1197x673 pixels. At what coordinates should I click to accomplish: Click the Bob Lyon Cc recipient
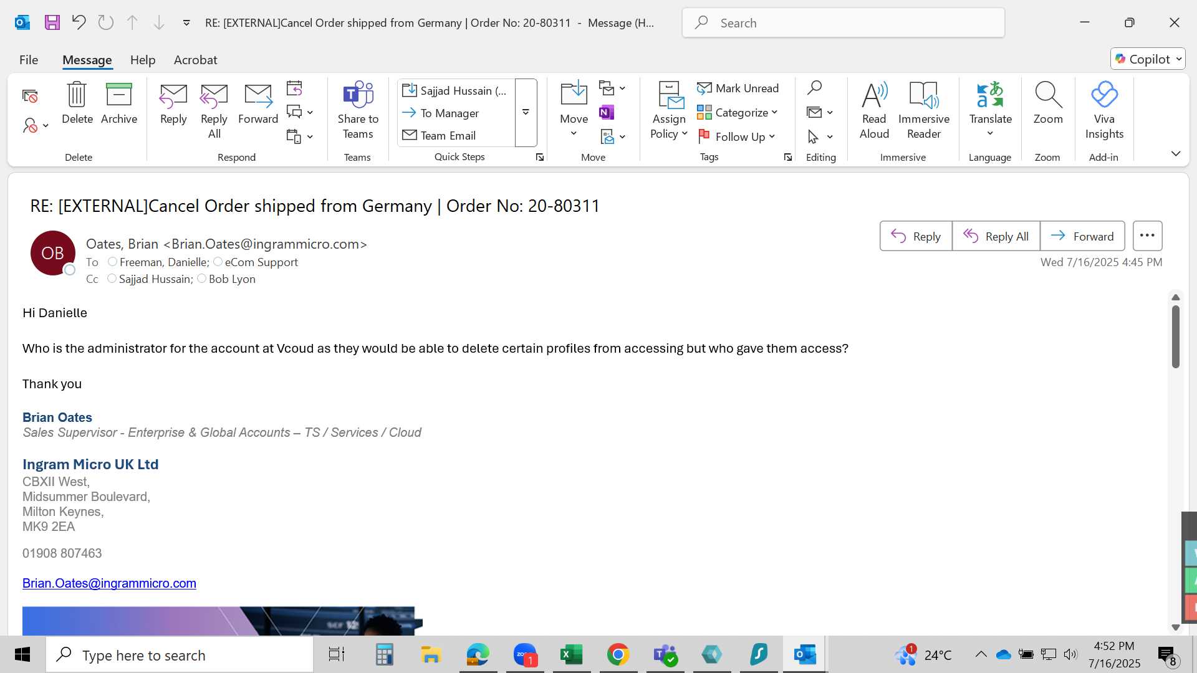pyautogui.click(x=232, y=279)
